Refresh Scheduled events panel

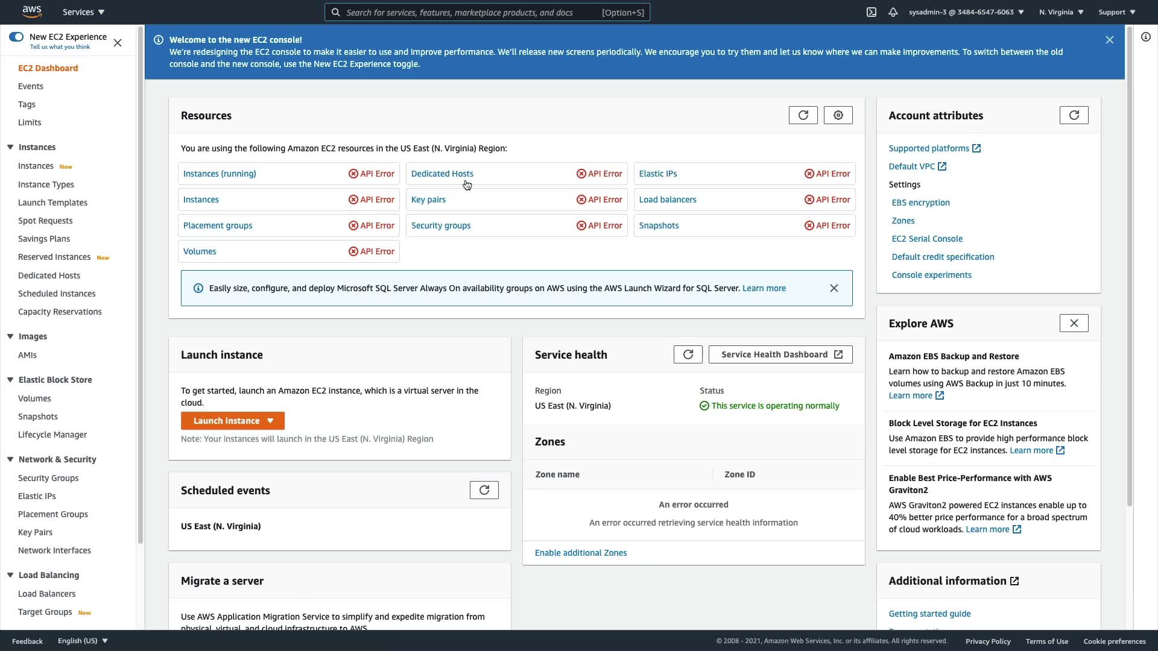484,490
